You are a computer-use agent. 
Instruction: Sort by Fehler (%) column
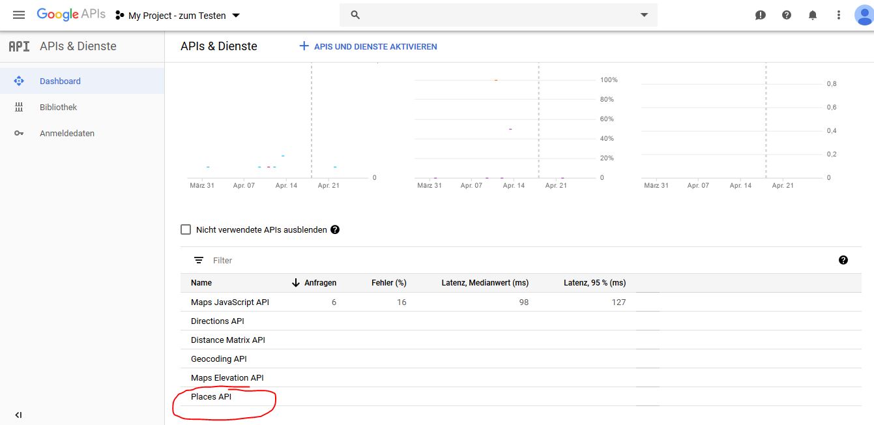pyautogui.click(x=389, y=283)
